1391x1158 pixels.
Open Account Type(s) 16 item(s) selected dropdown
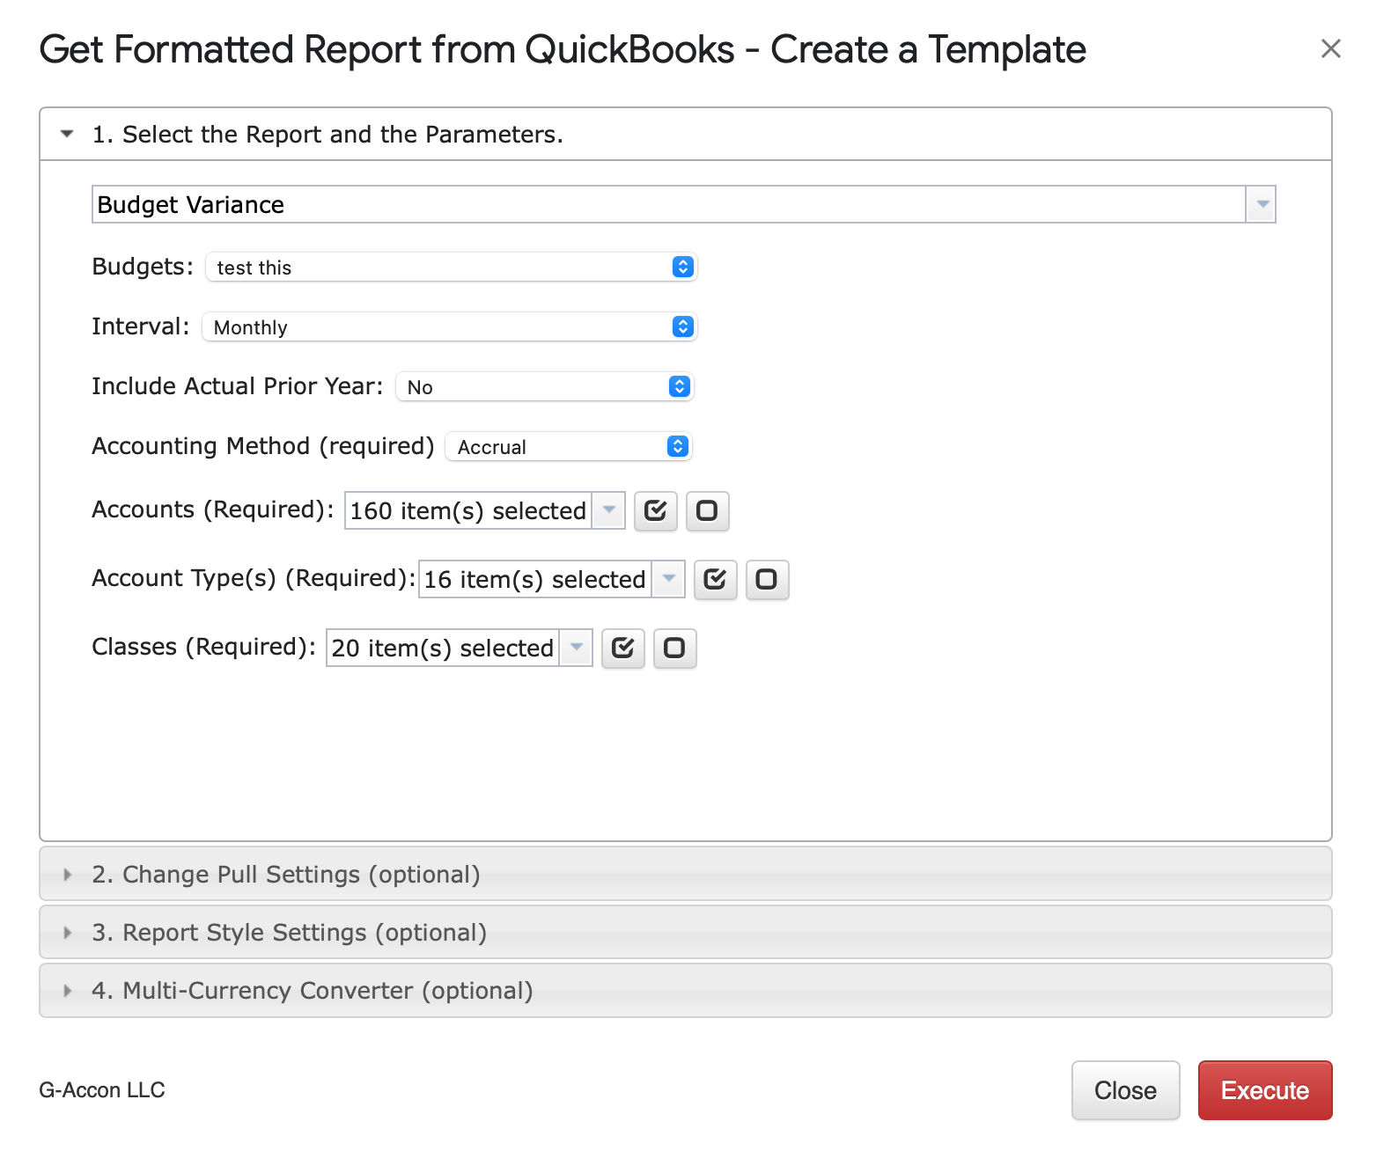click(x=551, y=579)
